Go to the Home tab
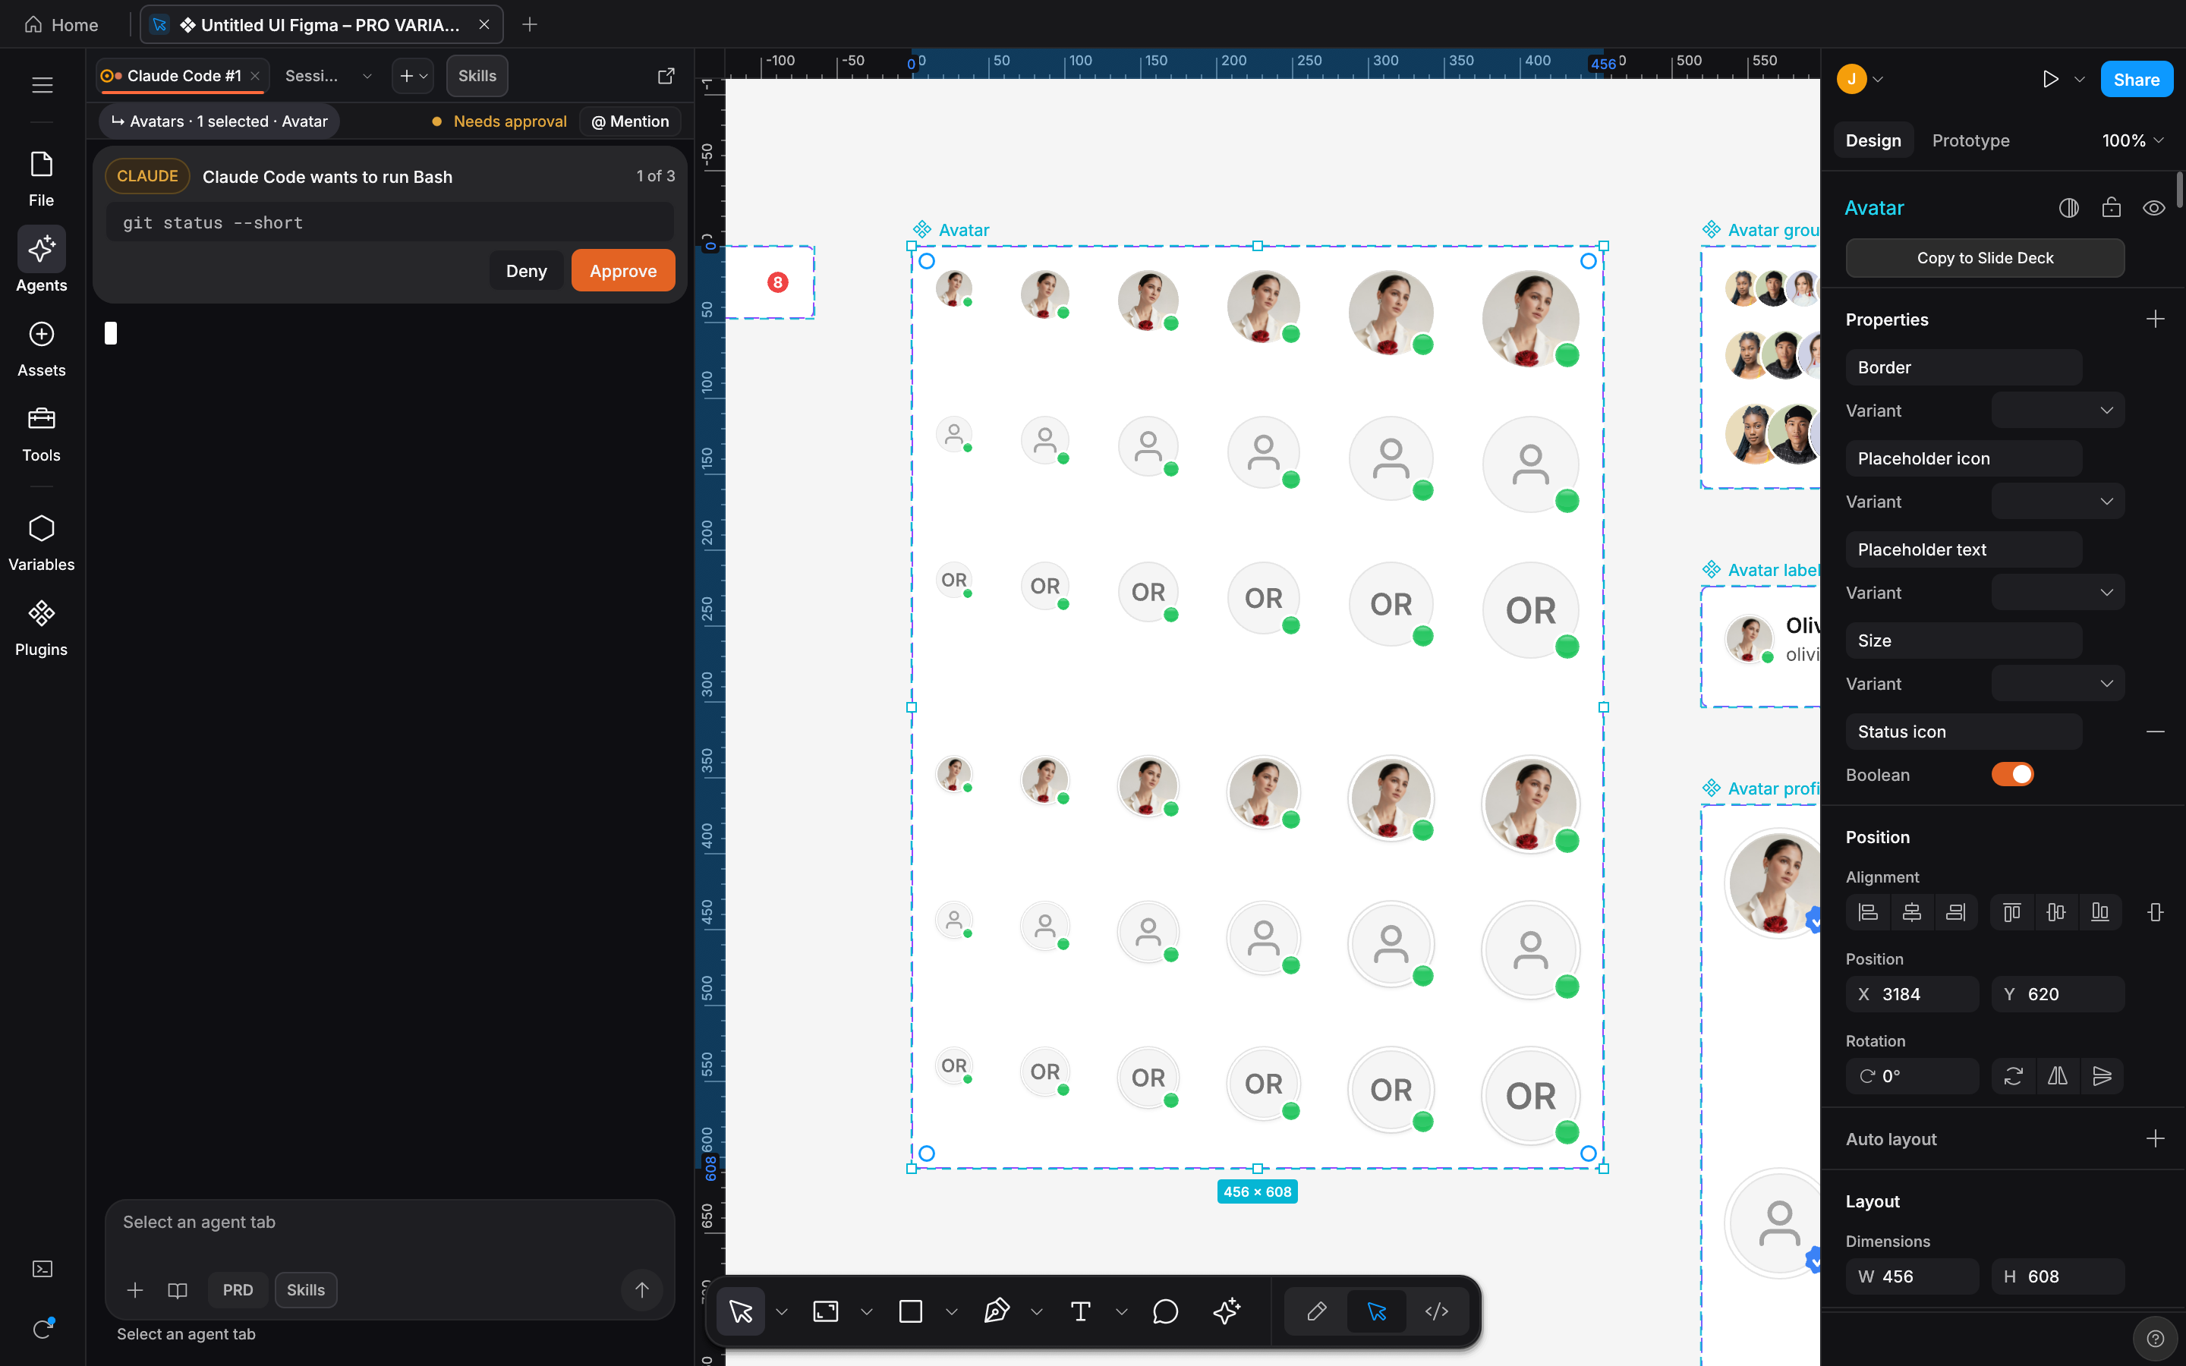The height and width of the screenshot is (1366, 2186). (61, 24)
